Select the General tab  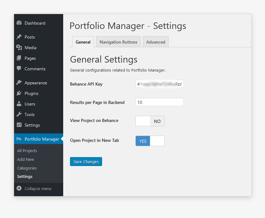pos(83,42)
